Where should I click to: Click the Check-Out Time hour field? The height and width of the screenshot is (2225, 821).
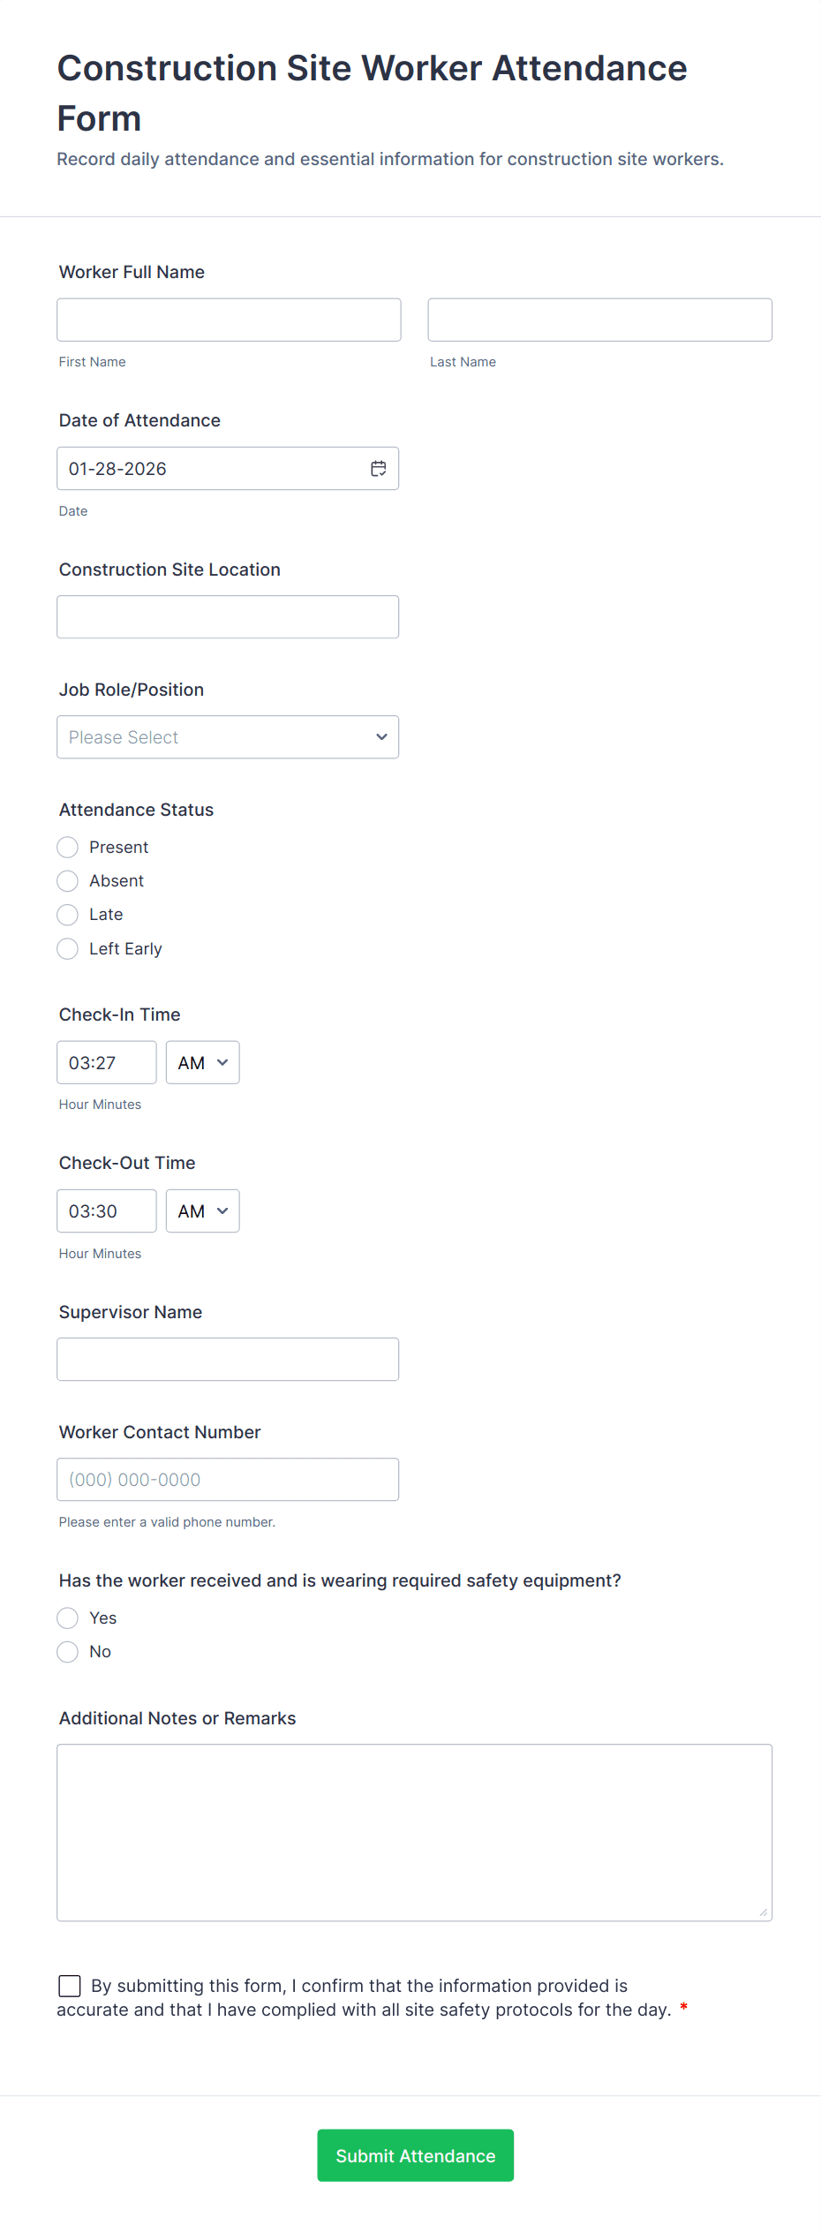pyautogui.click(x=106, y=1211)
